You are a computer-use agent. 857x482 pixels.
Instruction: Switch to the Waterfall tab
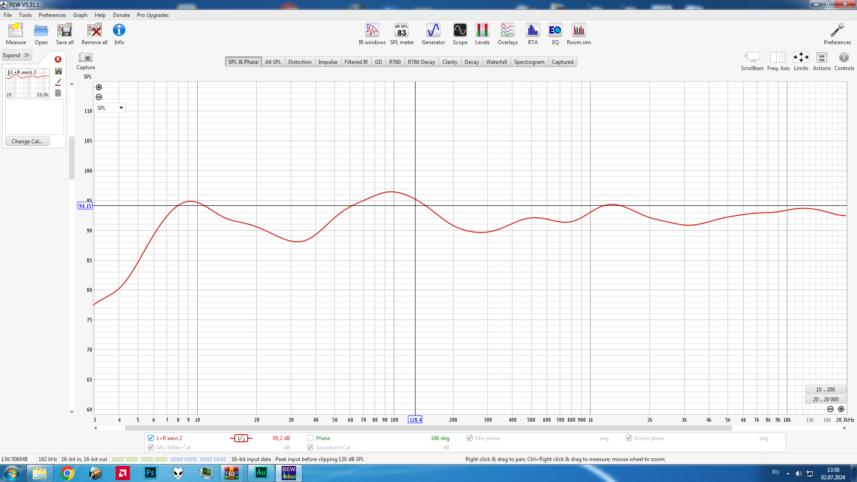[496, 62]
